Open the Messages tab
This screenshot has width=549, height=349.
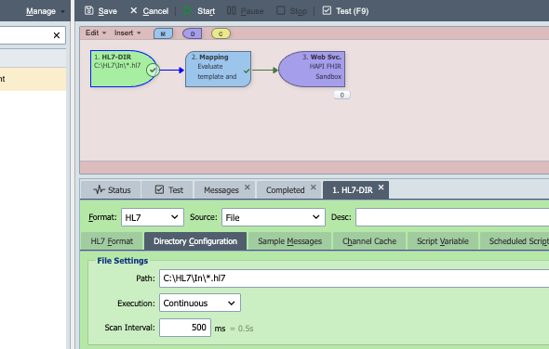click(221, 190)
